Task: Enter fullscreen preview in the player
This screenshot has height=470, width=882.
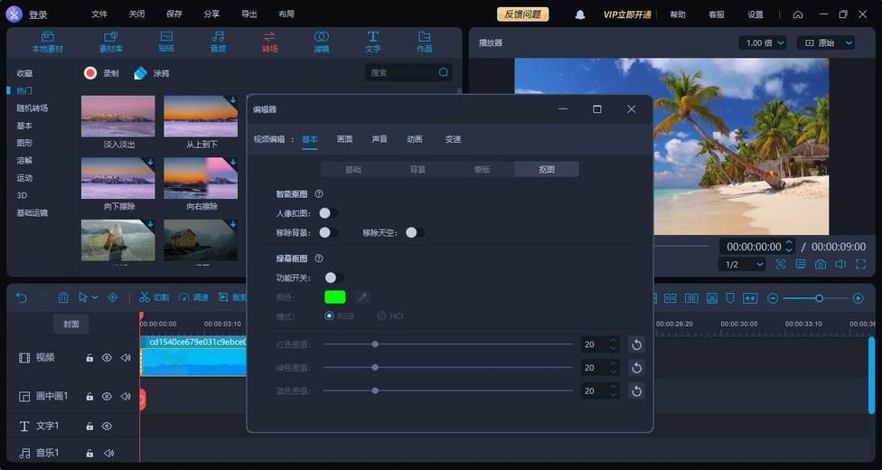Action: (x=860, y=264)
